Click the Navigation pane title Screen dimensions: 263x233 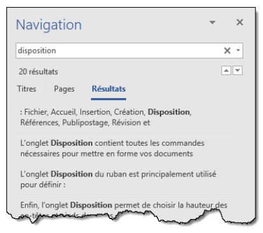[49, 25]
